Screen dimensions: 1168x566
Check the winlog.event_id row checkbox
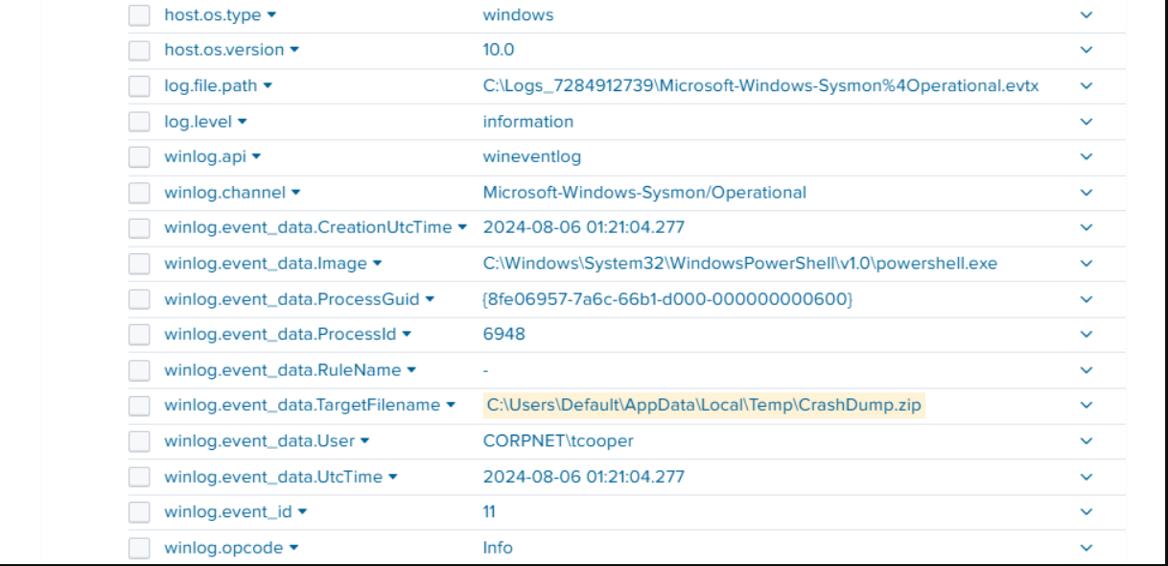(139, 512)
